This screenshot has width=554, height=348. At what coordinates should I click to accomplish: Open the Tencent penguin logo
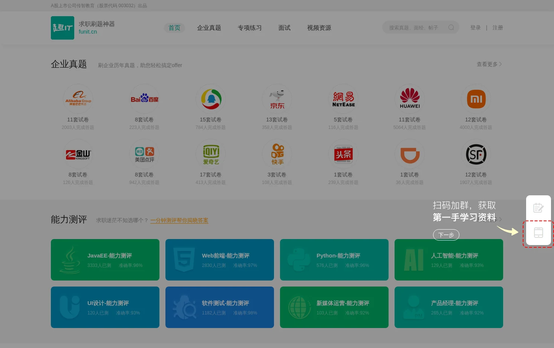click(x=211, y=99)
